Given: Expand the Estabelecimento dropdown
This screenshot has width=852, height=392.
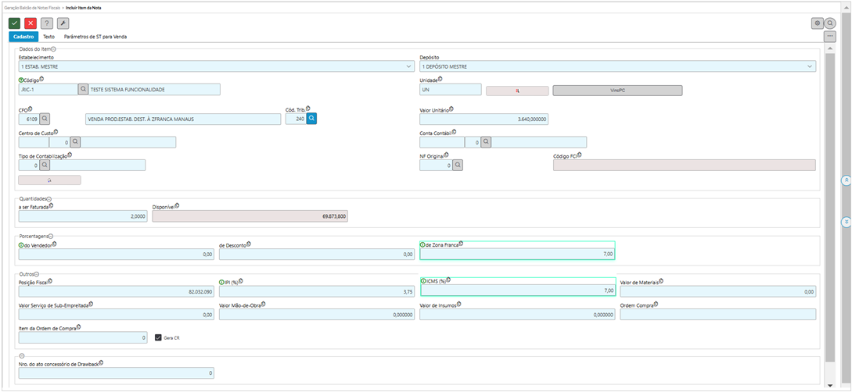Looking at the screenshot, I should pyautogui.click(x=409, y=66).
